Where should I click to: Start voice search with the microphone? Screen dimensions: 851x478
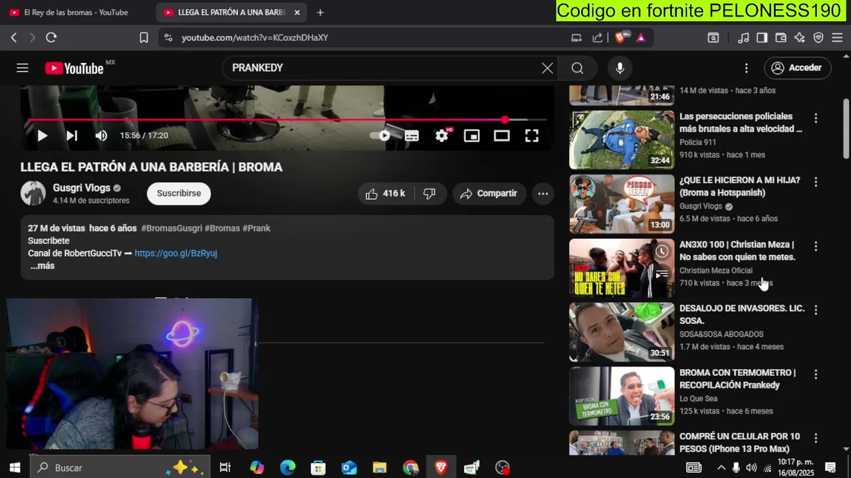(x=620, y=68)
